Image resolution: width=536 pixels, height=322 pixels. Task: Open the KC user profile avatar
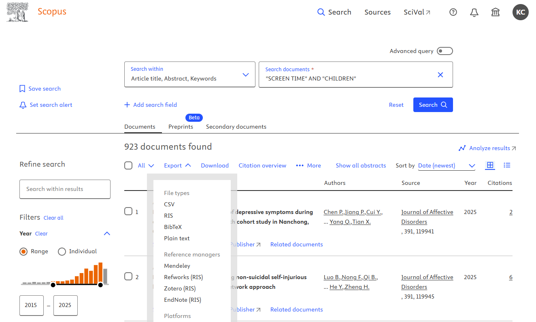(x=521, y=12)
